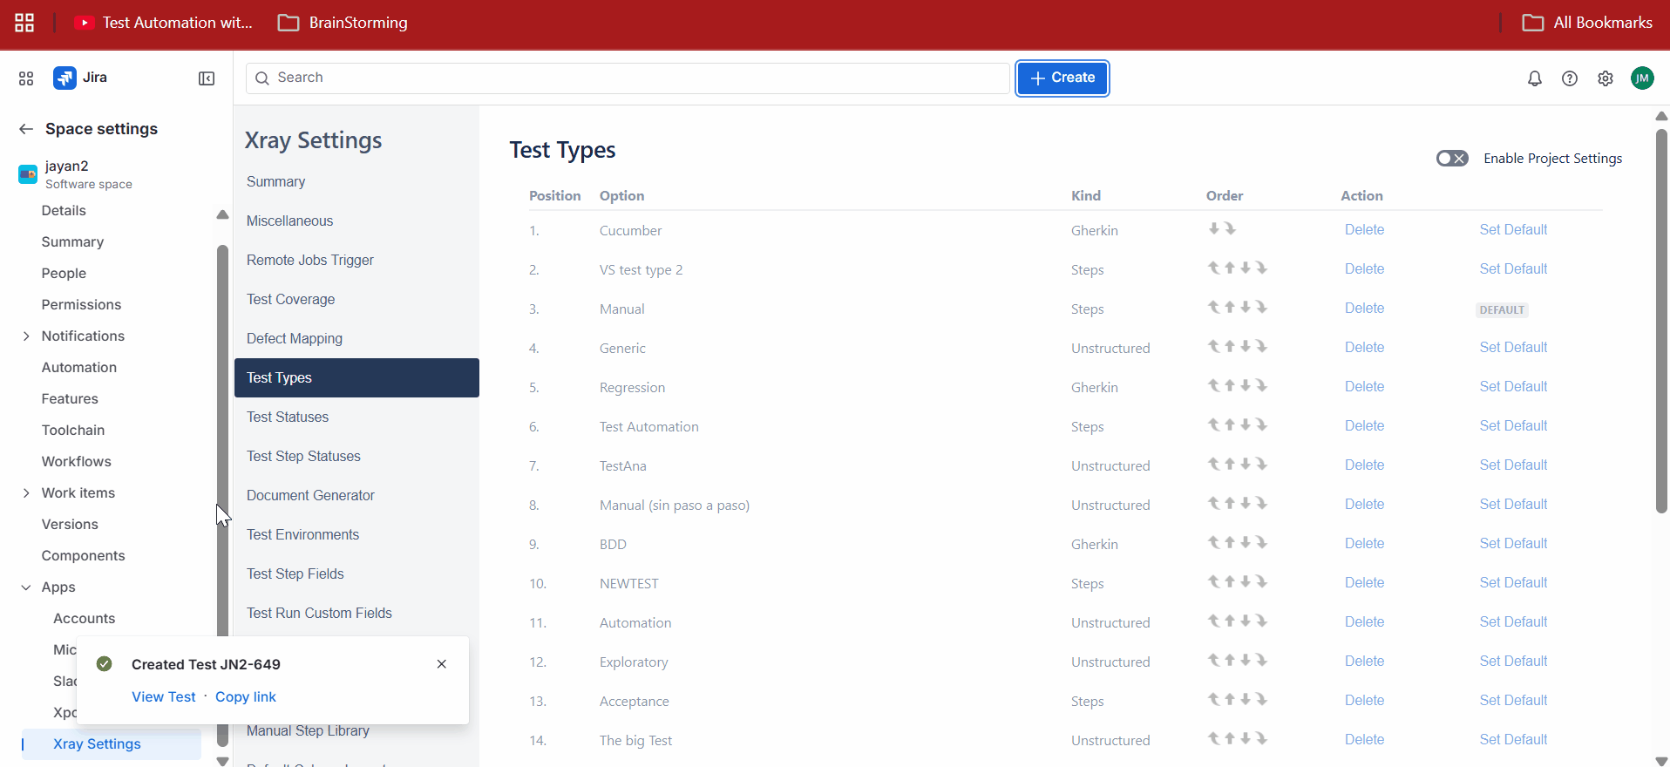Click the Create button
This screenshot has height=767, width=1670.
tap(1062, 78)
